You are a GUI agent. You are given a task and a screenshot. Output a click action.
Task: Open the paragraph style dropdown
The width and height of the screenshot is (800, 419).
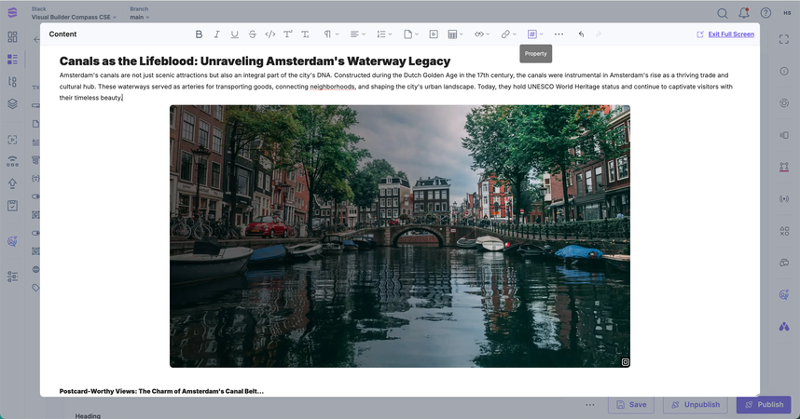click(x=331, y=34)
